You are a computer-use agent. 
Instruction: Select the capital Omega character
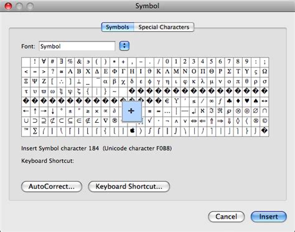[265, 71]
